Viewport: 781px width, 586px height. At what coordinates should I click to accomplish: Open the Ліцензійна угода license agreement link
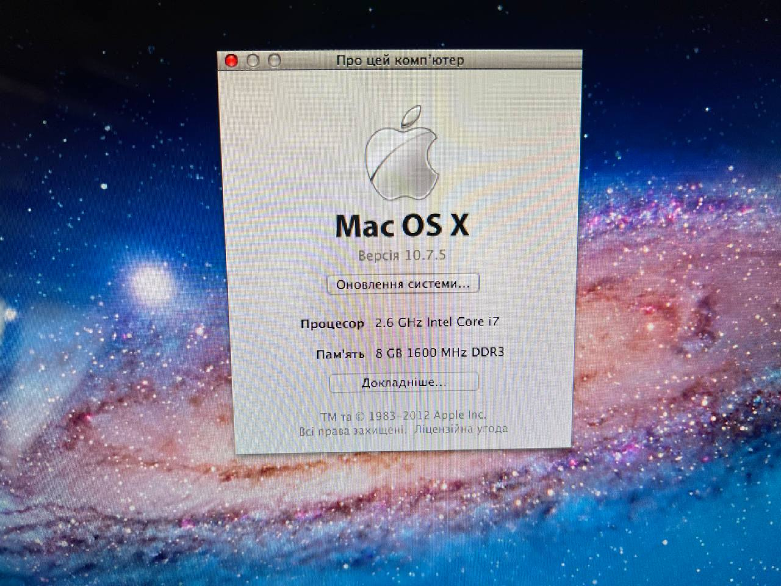pos(461,429)
